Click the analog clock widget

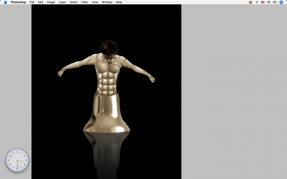click(x=17, y=160)
